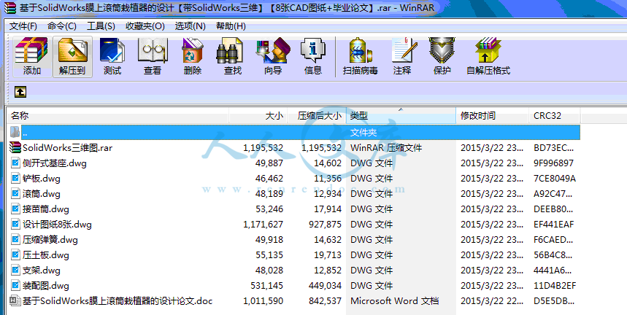Select the 装配图.dwg file icon
The height and width of the screenshot is (315, 627).
15,285
